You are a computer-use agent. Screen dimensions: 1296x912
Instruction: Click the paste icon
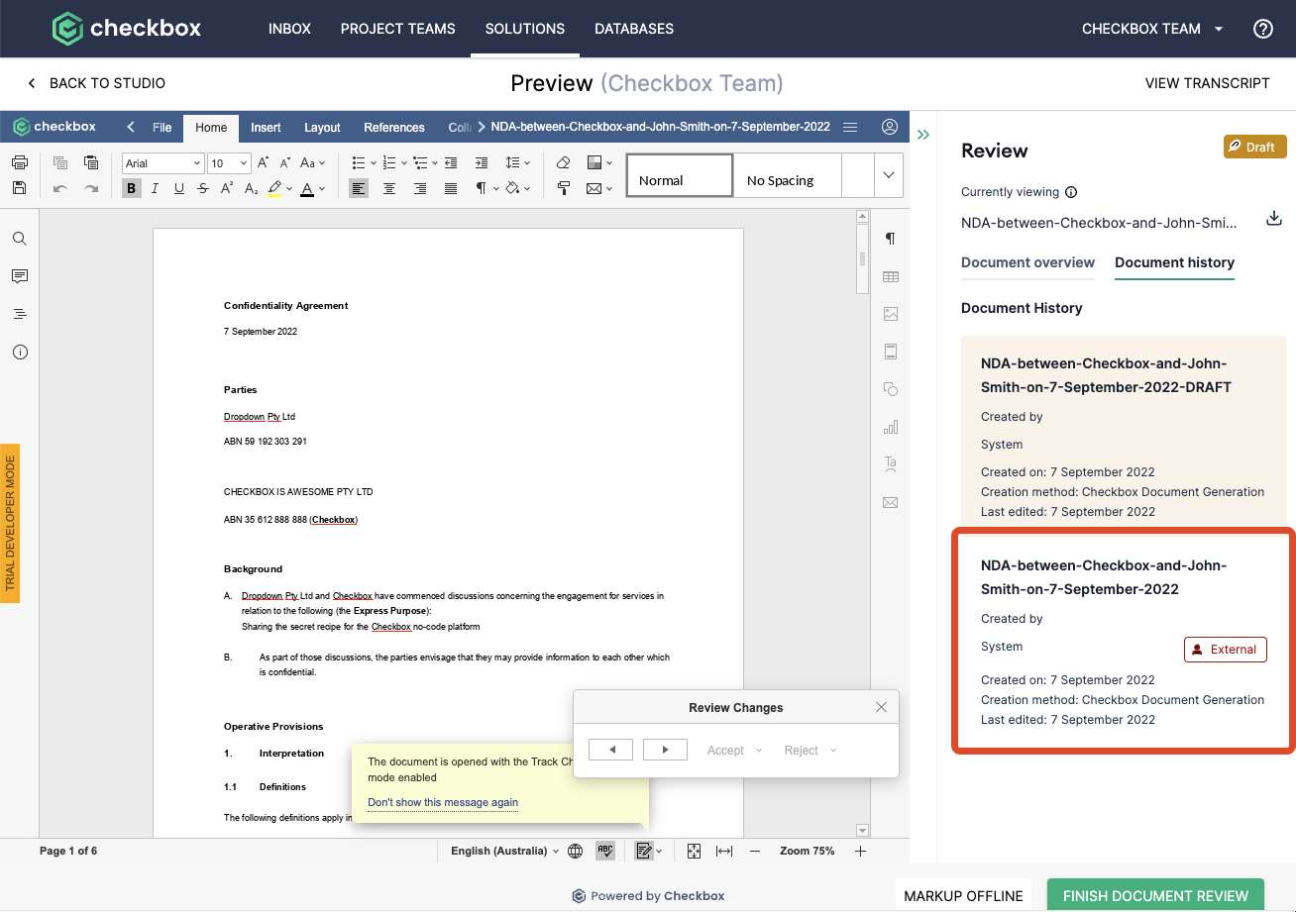point(91,163)
